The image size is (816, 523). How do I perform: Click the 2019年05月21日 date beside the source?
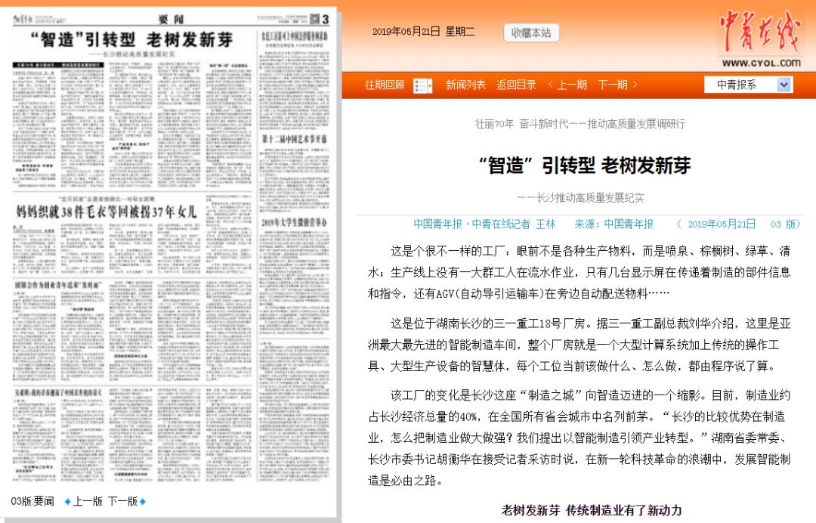click(x=722, y=224)
